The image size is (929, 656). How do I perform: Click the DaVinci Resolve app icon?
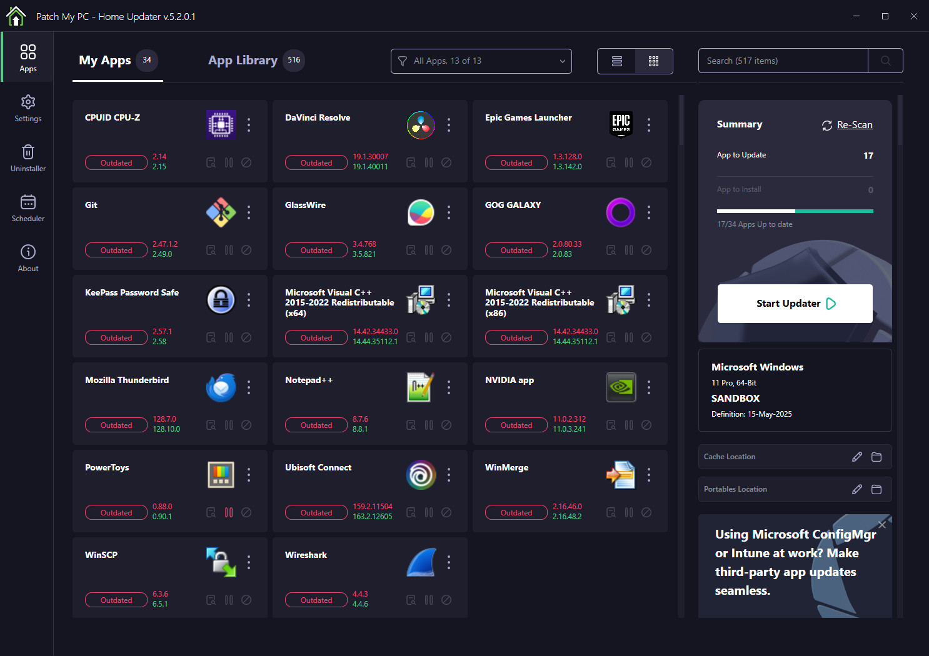(421, 125)
